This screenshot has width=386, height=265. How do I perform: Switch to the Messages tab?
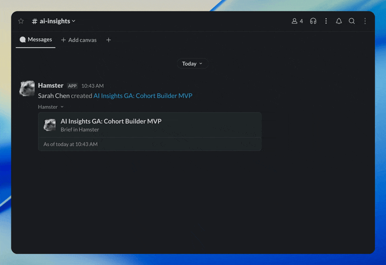pyautogui.click(x=36, y=40)
